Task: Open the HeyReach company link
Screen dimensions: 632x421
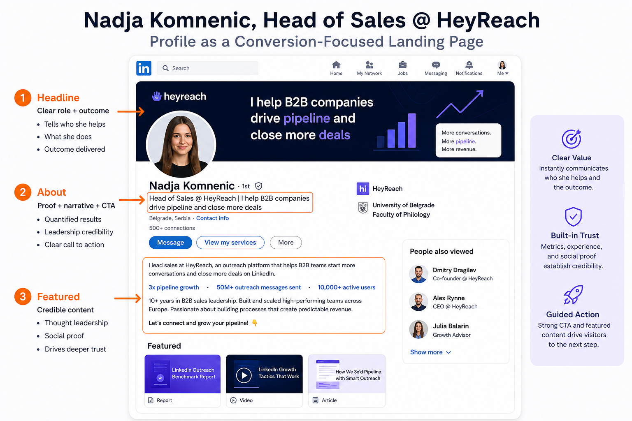Action: pos(388,189)
